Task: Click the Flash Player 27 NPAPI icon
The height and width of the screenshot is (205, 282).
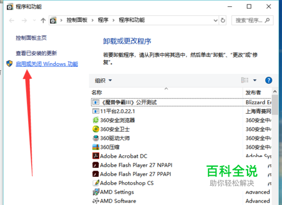Action: [x=96, y=165]
